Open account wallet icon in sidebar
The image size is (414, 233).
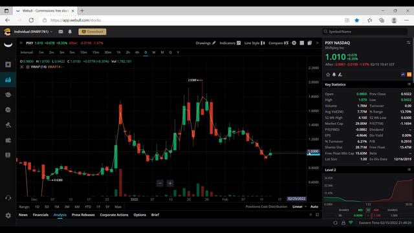[x=8, y=140]
